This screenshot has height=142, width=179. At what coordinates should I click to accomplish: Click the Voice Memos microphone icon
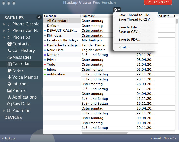pos(10,77)
